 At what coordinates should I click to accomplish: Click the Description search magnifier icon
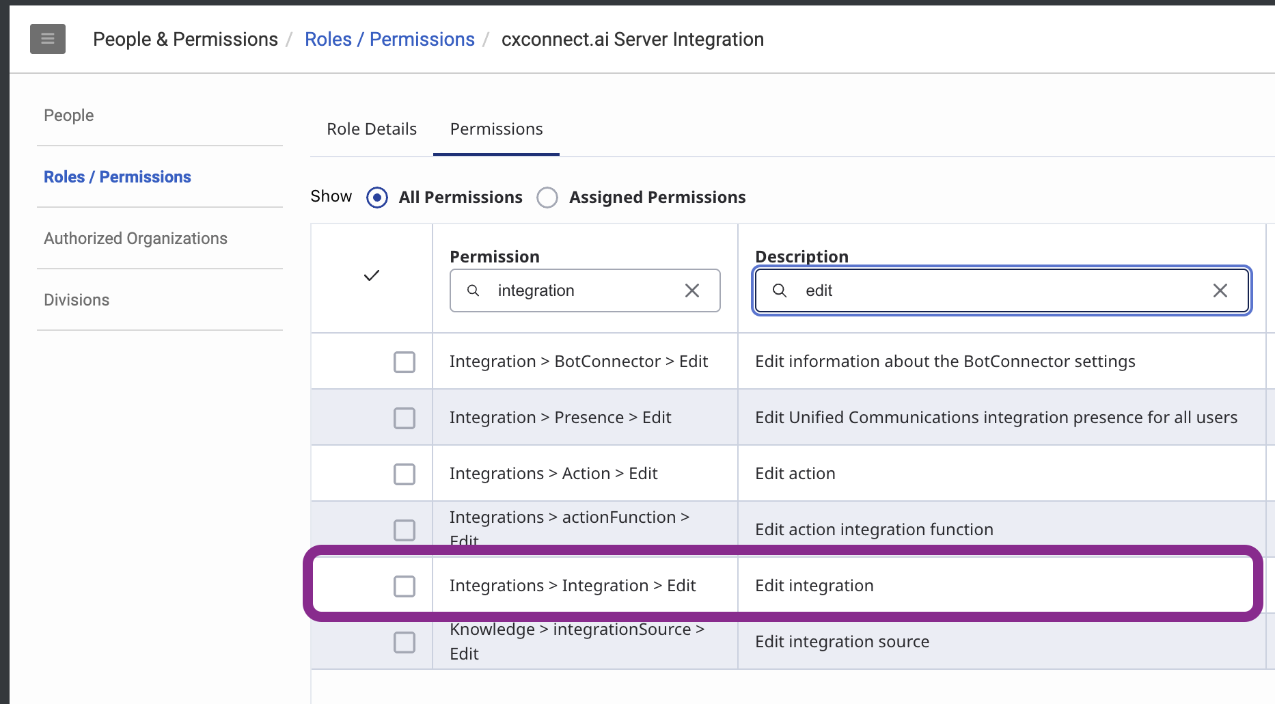(x=779, y=290)
